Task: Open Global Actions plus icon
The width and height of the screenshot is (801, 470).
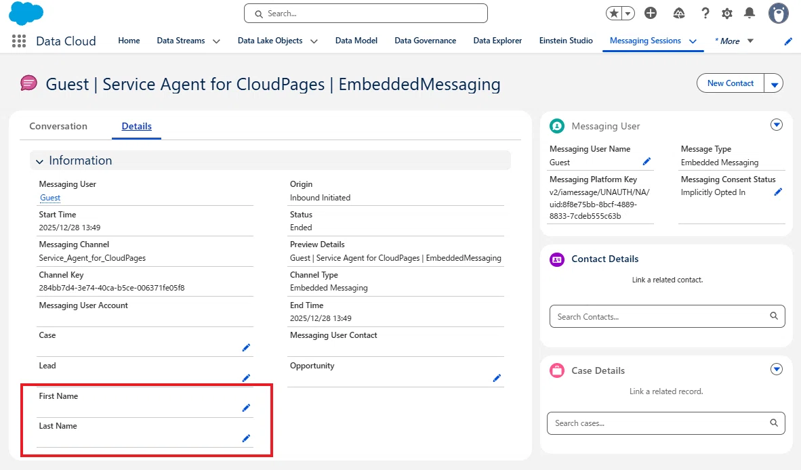Action: [651, 14]
